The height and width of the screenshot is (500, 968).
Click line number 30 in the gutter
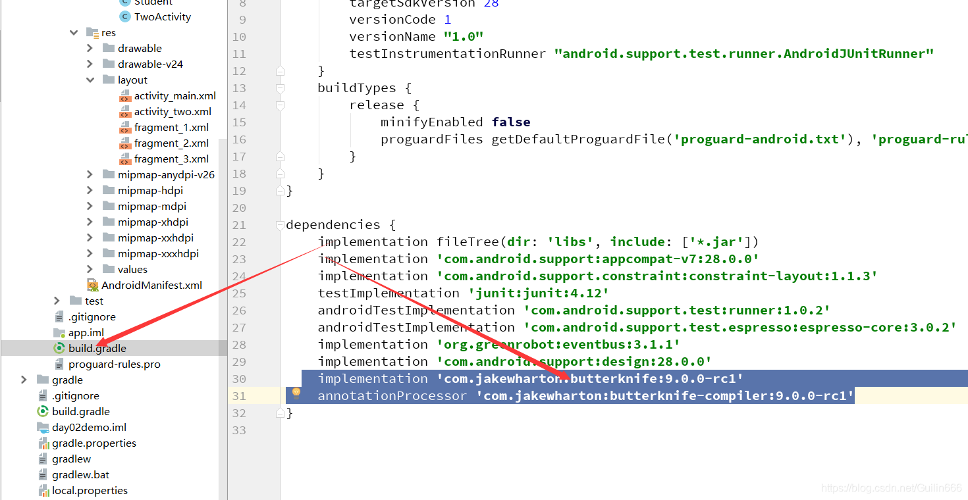pos(239,379)
